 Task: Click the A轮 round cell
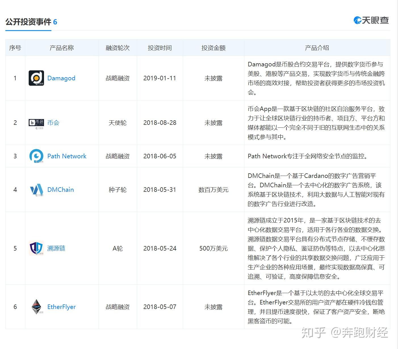pos(118,248)
